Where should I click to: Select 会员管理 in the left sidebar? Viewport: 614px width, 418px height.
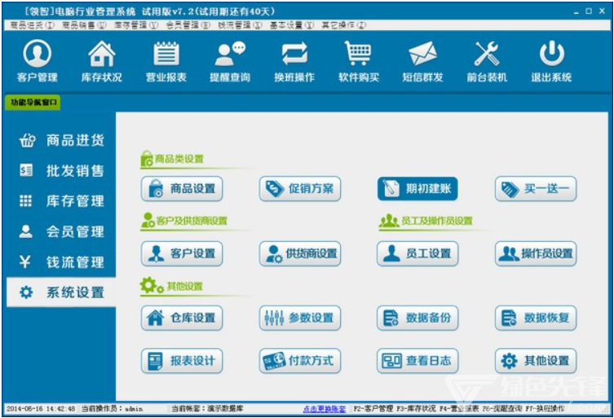[61, 231]
